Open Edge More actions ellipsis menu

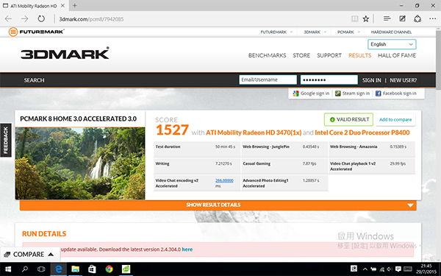(x=433, y=18)
